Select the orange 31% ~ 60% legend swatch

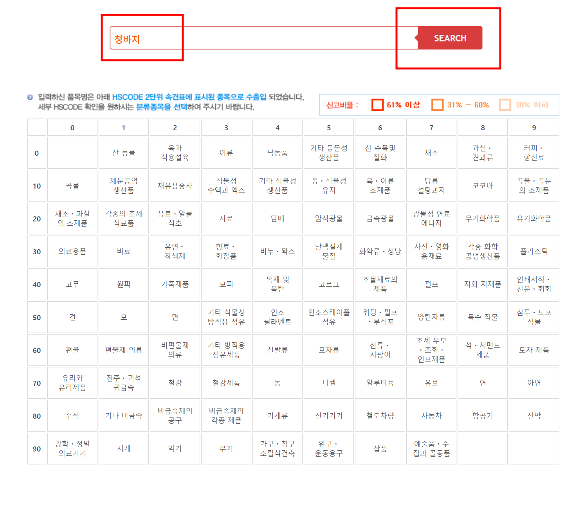[x=438, y=105]
